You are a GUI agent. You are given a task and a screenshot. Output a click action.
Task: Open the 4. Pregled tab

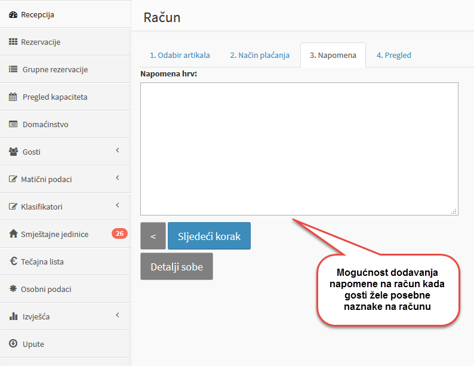tap(394, 56)
